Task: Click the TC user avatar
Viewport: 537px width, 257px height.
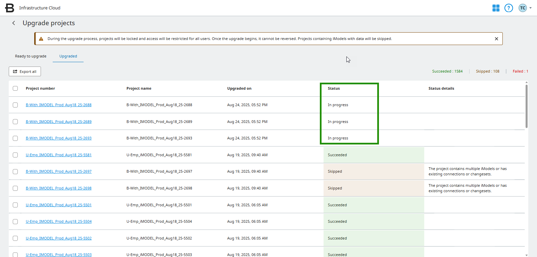Action: 522,8
